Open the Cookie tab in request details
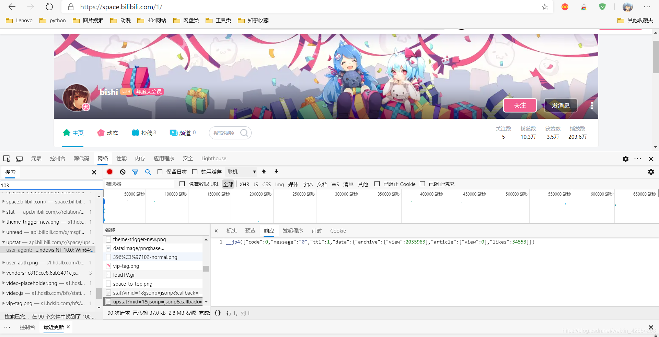The image size is (659, 337). [x=338, y=231]
